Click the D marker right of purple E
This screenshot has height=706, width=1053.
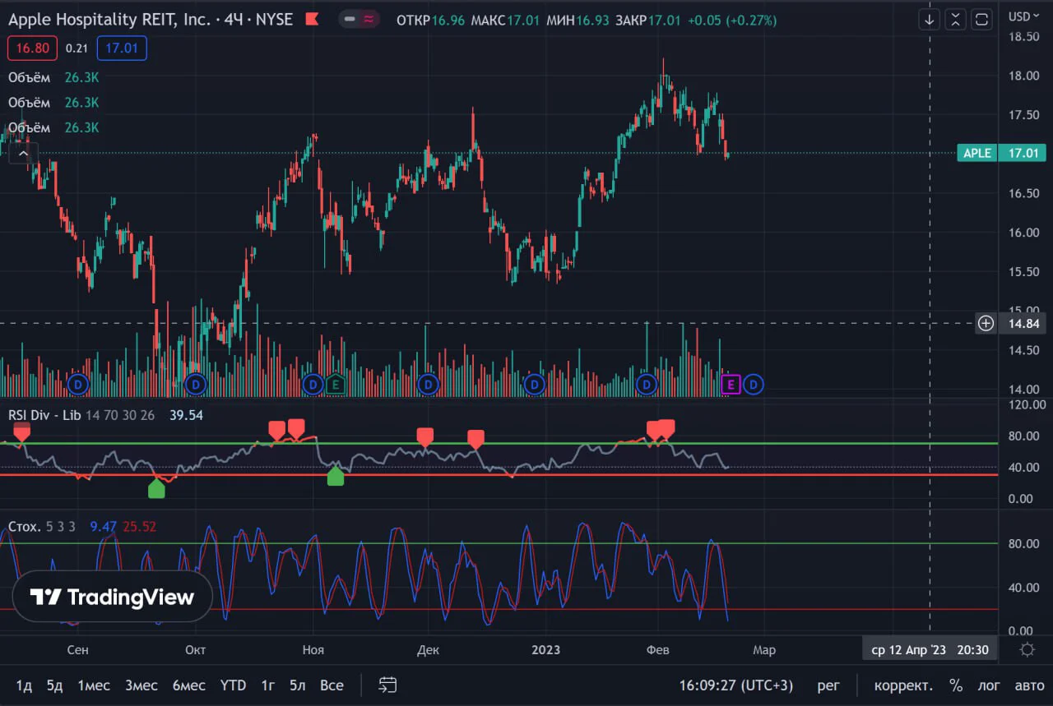click(x=754, y=384)
